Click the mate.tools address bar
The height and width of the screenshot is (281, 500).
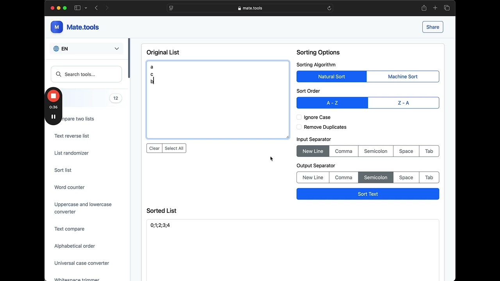coord(250,8)
